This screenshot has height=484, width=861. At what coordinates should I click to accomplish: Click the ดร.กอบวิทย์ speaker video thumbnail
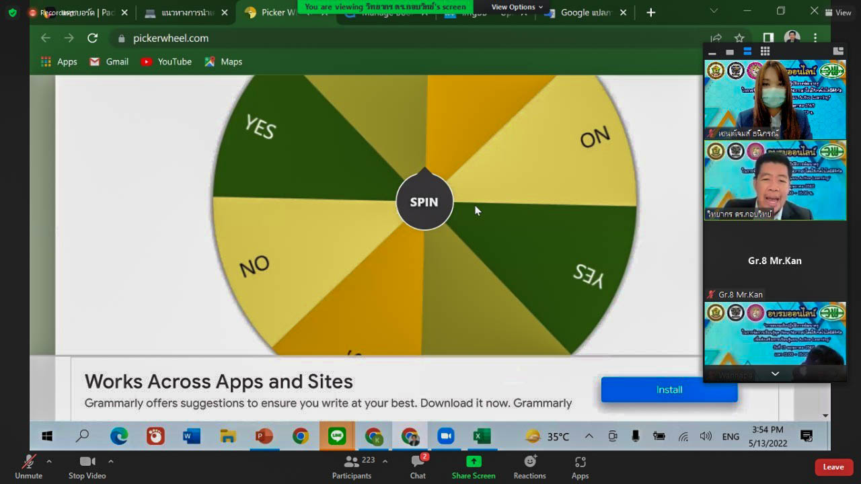774,180
